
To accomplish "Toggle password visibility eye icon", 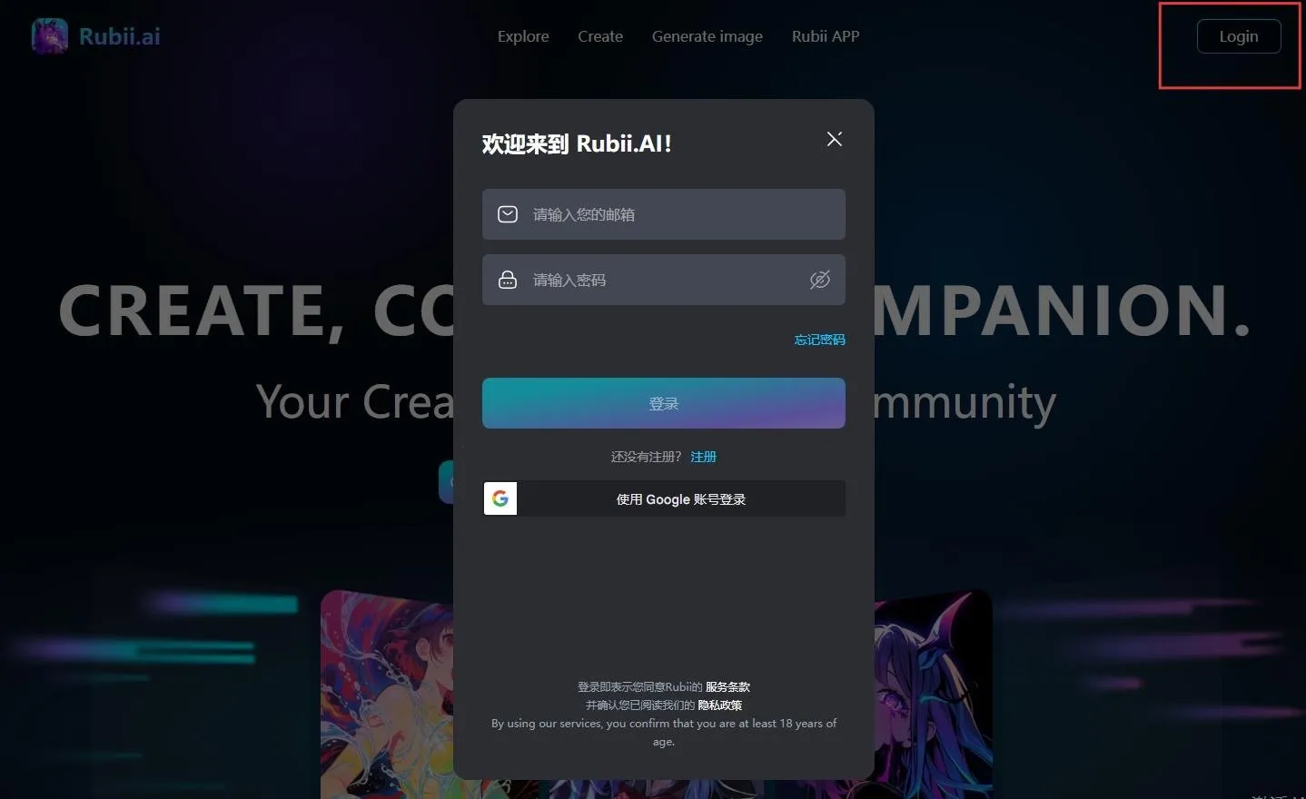I will [x=819, y=280].
